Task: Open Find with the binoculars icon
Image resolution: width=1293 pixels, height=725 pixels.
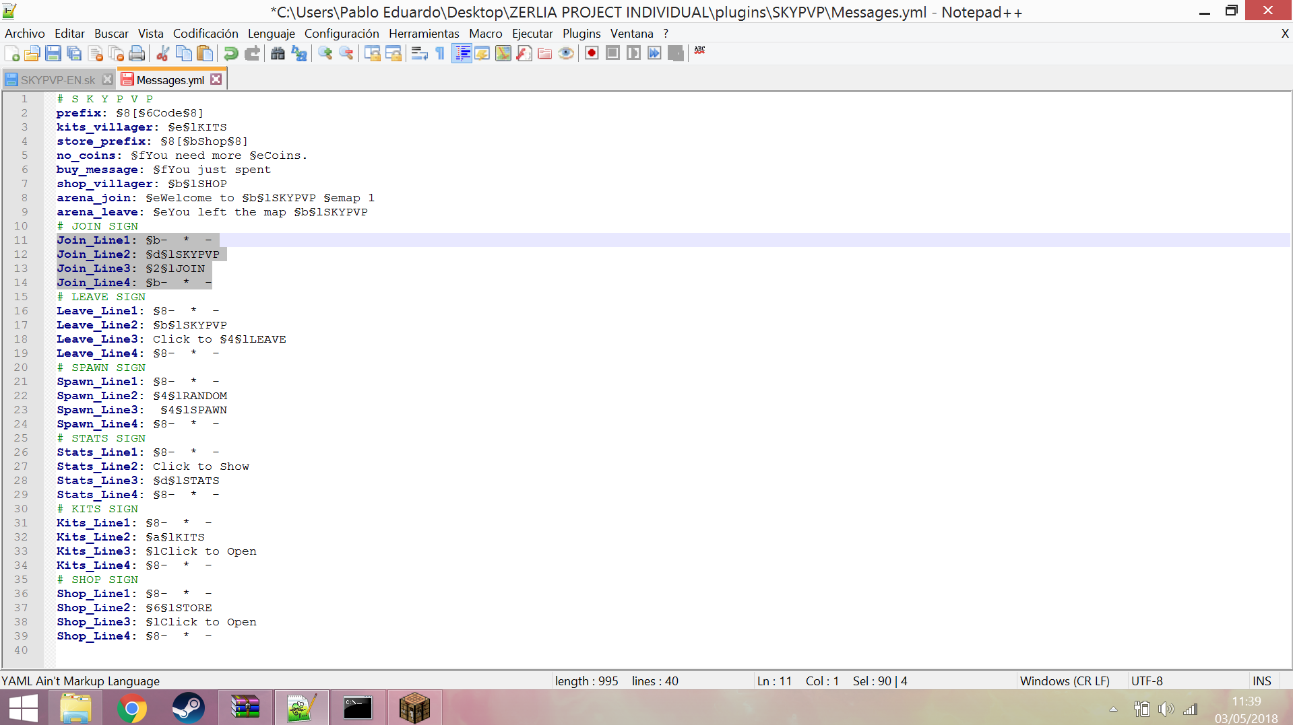Action: [x=278, y=54]
